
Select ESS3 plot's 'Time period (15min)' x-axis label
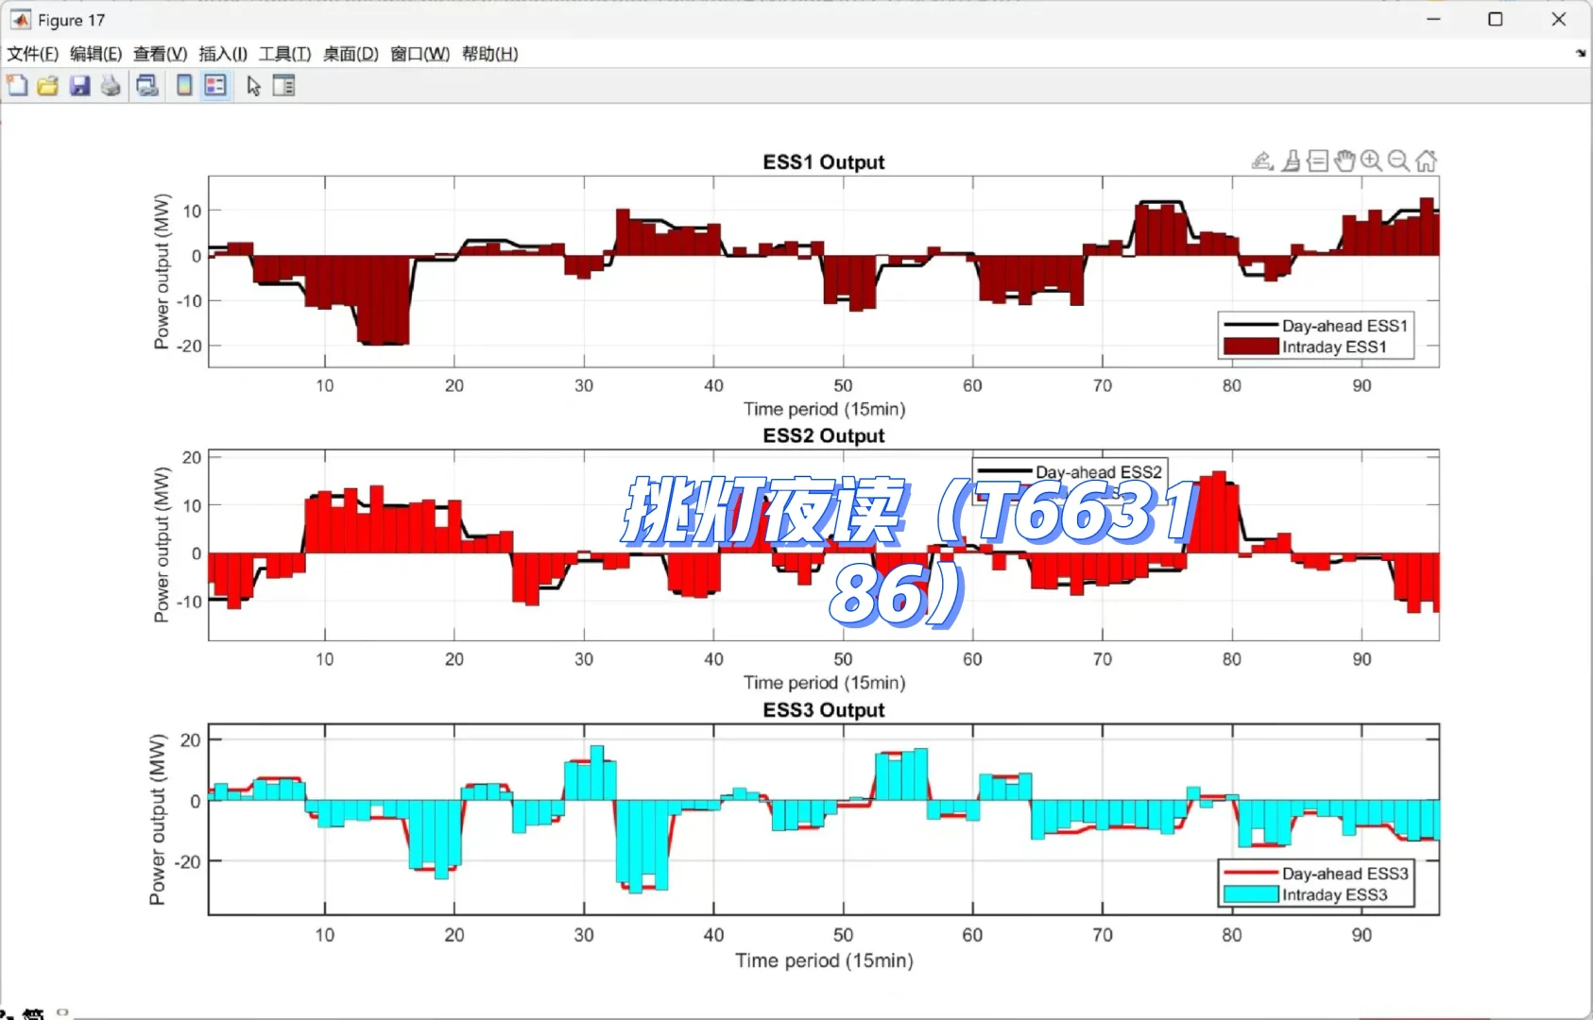[x=824, y=960]
